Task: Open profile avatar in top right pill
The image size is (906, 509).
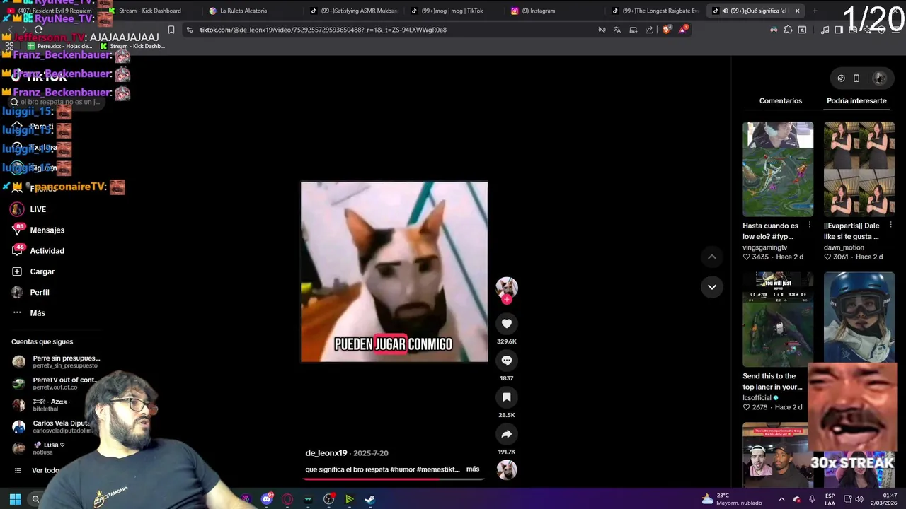Action: [x=879, y=78]
